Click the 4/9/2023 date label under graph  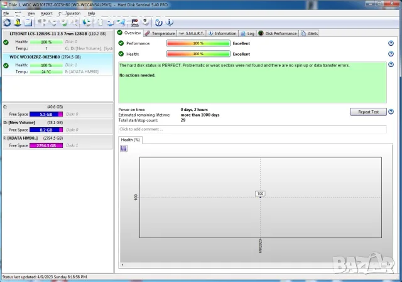260,246
